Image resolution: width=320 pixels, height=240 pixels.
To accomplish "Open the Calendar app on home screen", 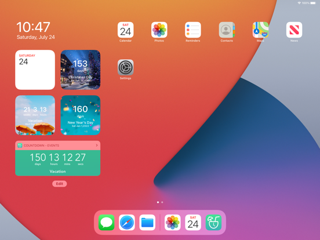I will pyautogui.click(x=126, y=30).
